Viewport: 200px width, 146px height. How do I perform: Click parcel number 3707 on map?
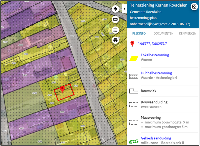[14, 63]
